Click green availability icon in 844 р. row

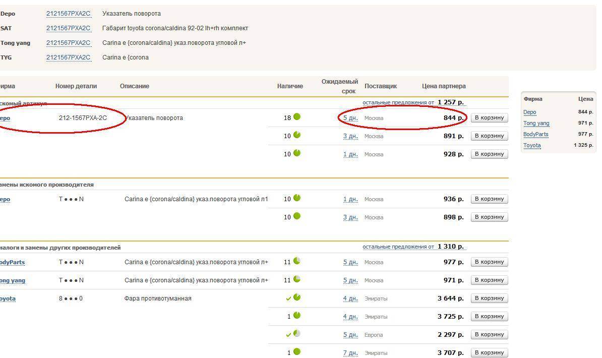click(297, 117)
